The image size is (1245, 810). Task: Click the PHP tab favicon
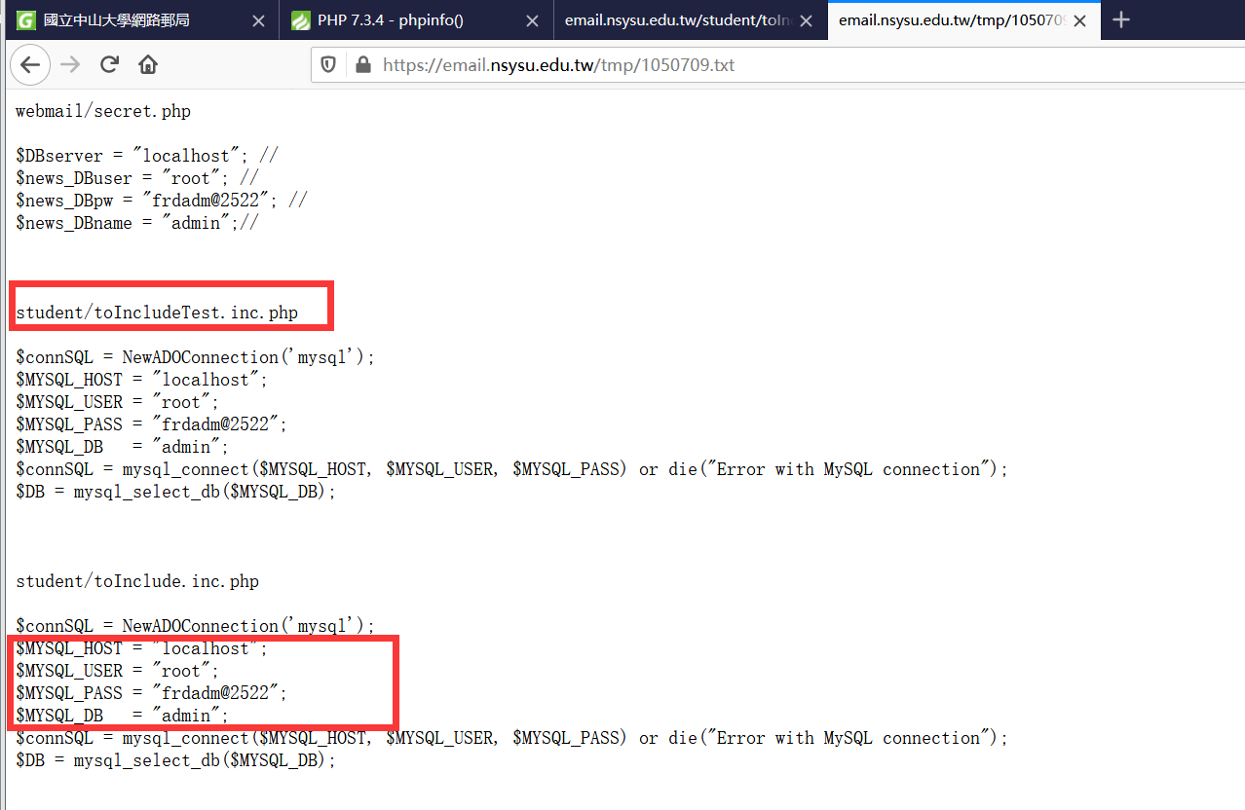point(300,20)
